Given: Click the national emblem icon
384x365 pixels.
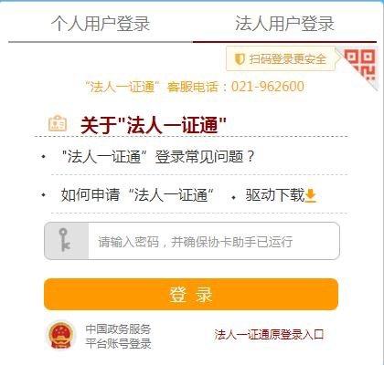Looking at the screenshot, I should pyautogui.click(x=60, y=335).
